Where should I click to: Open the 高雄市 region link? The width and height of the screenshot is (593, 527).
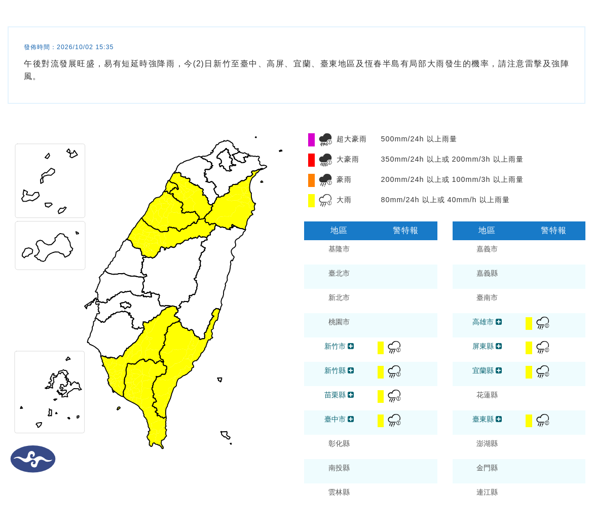pos(483,322)
